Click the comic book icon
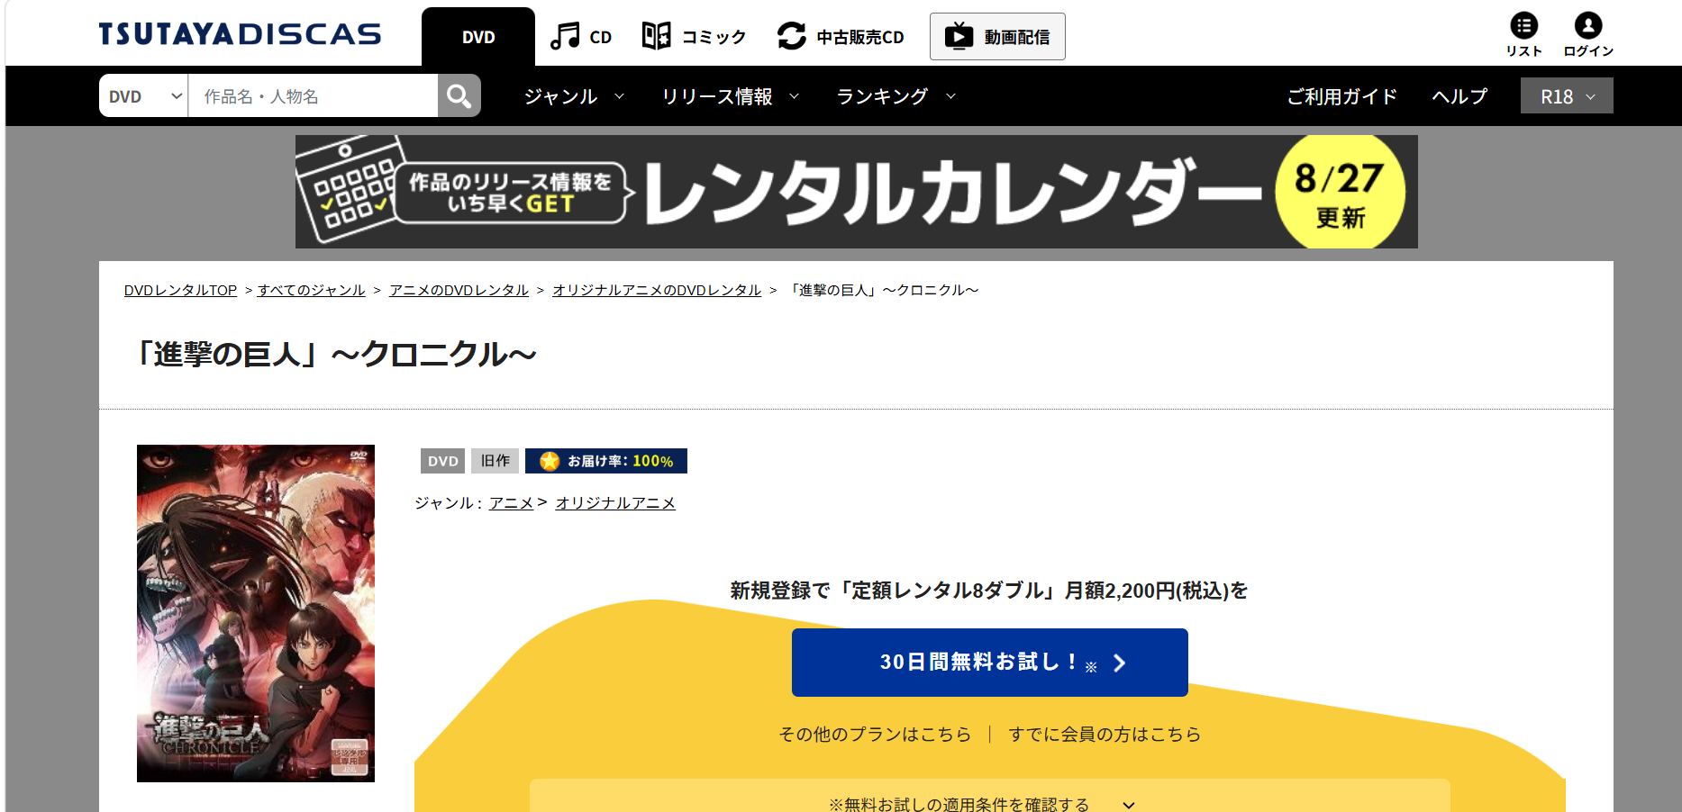1682x812 pixels. 656,36
